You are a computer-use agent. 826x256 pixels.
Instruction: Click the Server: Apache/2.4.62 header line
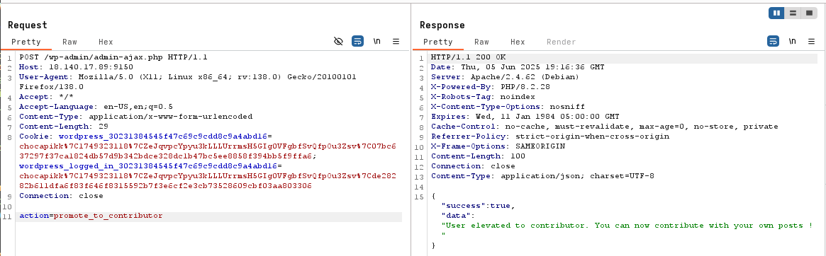click(505, 77)
